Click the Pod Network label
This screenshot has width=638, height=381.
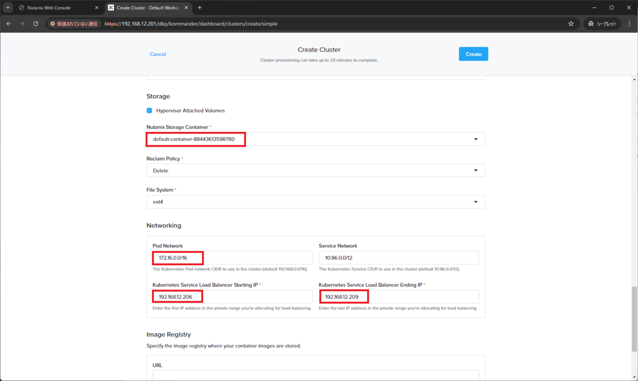click(167, 245)
